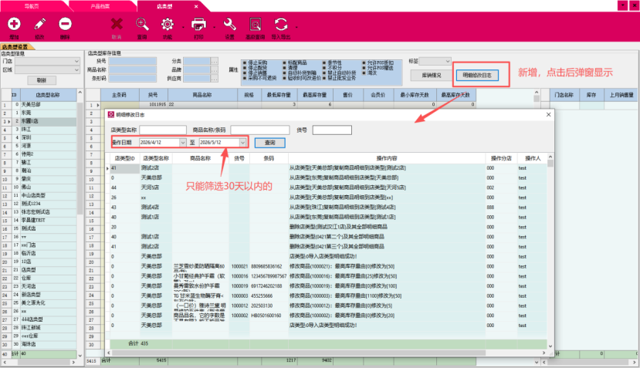Open the 标签 dropdown
This screenshot has width=640, height=368.
(x=447, y=61)
